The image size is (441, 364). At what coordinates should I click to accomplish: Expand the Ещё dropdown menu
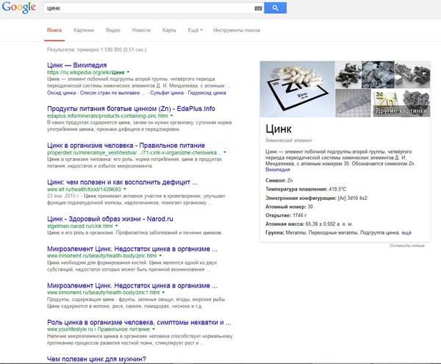point(194,30)
